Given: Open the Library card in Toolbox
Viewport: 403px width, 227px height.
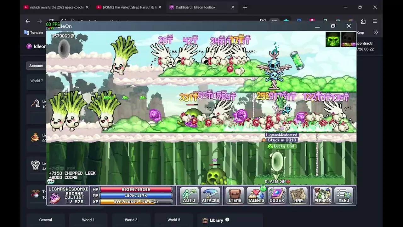Looking at the screenshot, I should (x=230, y=220).
